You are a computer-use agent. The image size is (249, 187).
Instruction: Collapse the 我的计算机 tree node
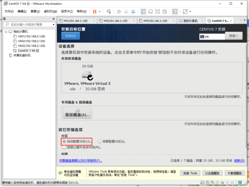coord(6,32)
